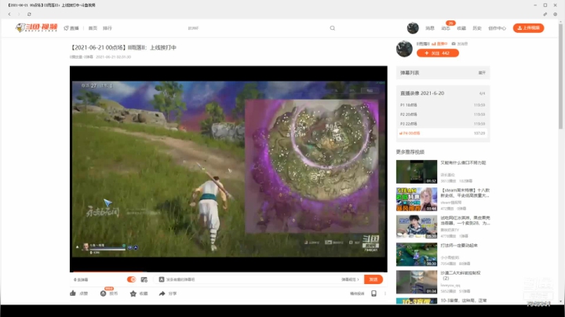Click the 投币 coin icon
The image size is (565, 317).
(x=103, y=293)
